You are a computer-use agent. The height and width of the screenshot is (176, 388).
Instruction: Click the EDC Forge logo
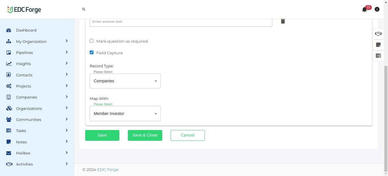pos(24,10)
